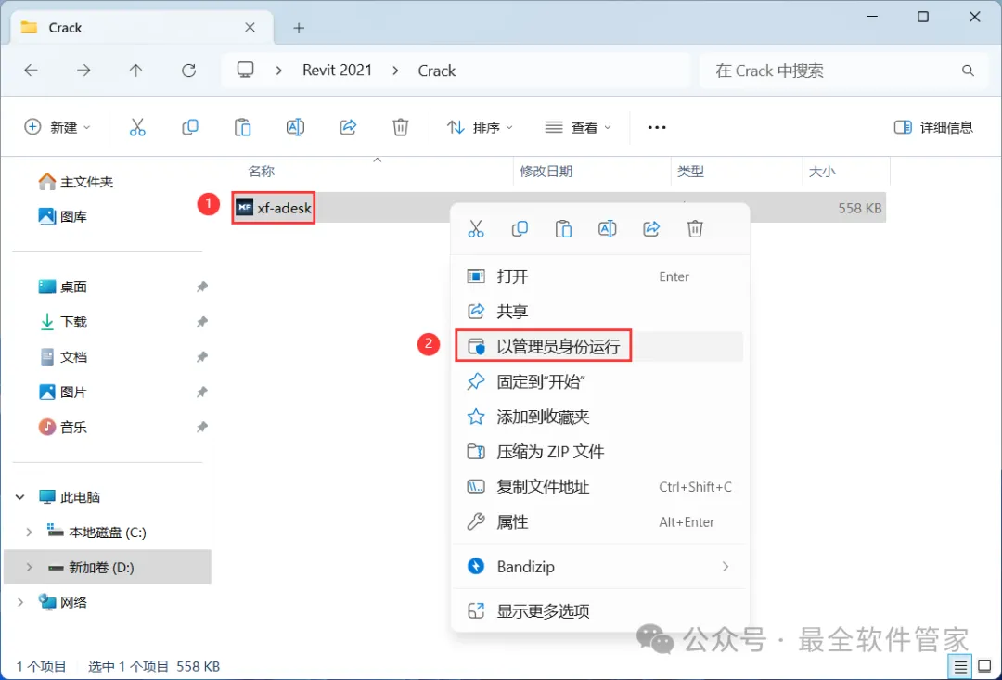1002x680 pixels.
Task: Go forward with the Forward arrow
Action: [83, 71]
